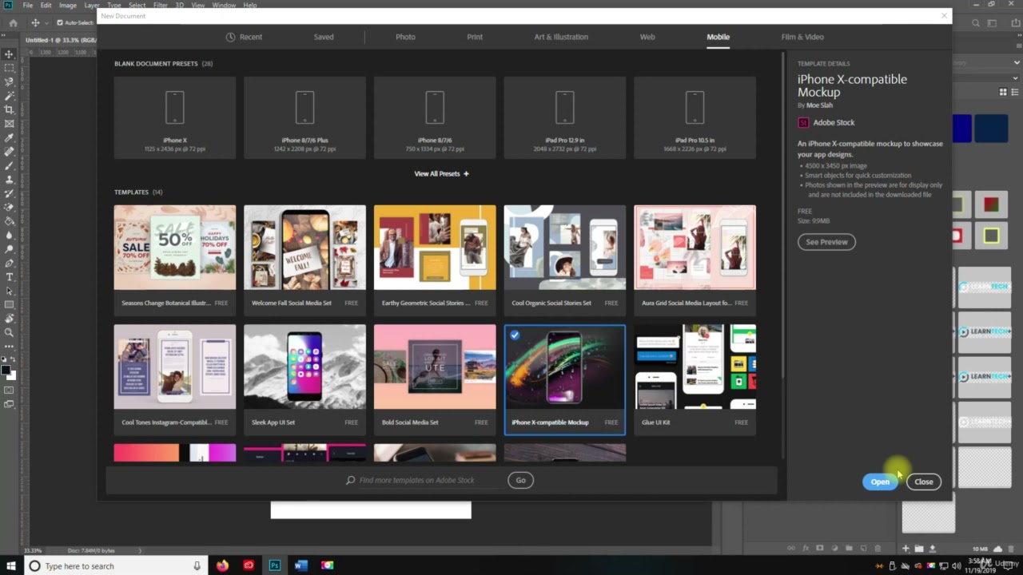1023x575 pixels.
Task: Open the Move tool preset picker dropdown
Action: (x=46, y=22)
